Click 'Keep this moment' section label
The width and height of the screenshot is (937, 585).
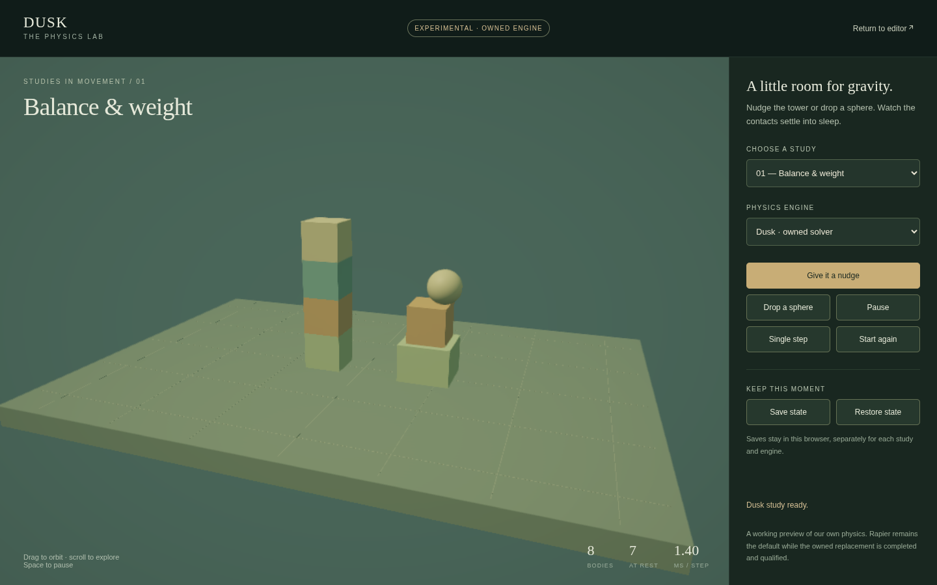(785, 389)
